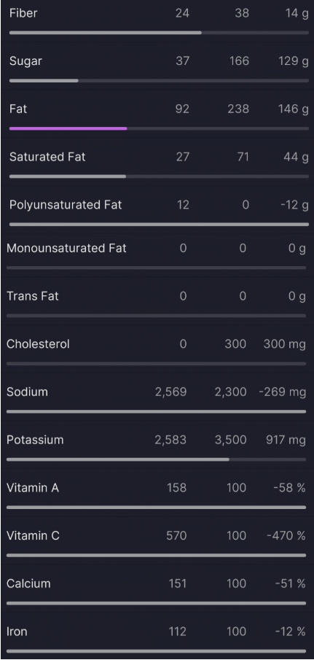Open the Vitamin A row label
This screenshot has height=660, width=314.
click(x=33, y=488)
